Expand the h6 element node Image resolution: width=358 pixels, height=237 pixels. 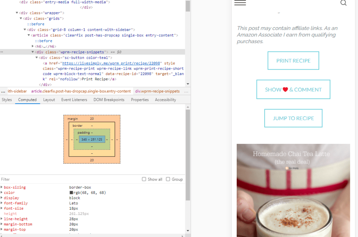pyautogui.click(x=33, y=46)
